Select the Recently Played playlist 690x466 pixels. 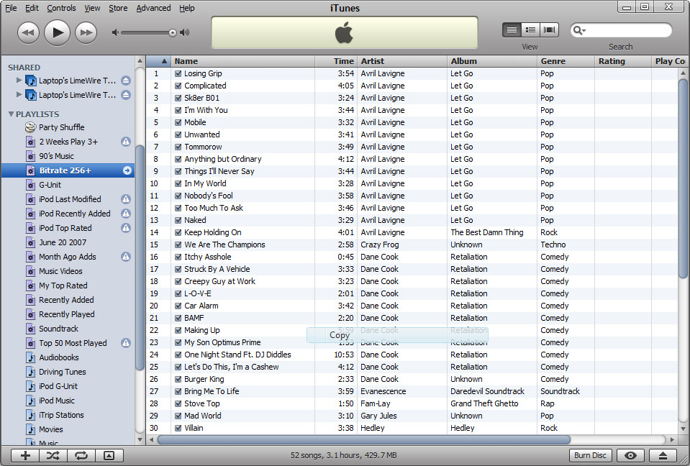tap(66, 314)
